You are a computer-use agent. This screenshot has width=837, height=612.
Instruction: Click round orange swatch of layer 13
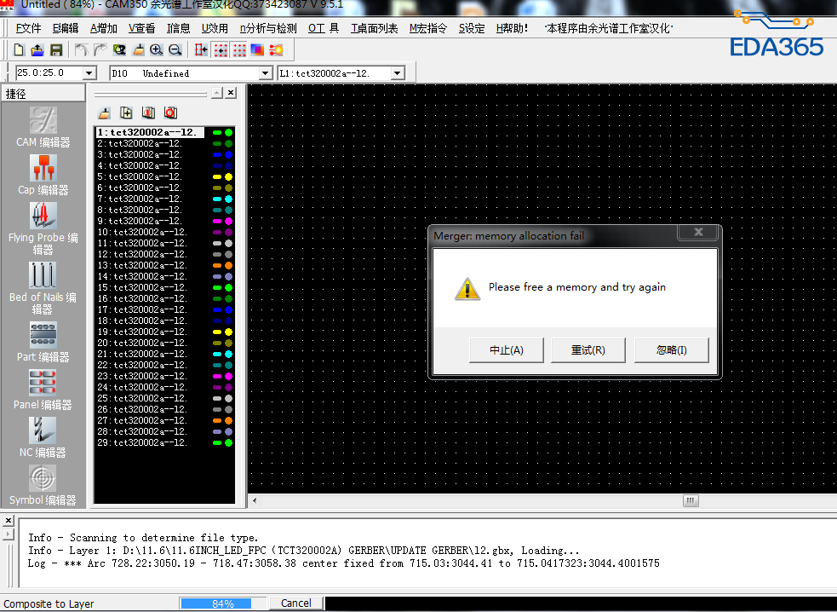[x=228, y=266]
